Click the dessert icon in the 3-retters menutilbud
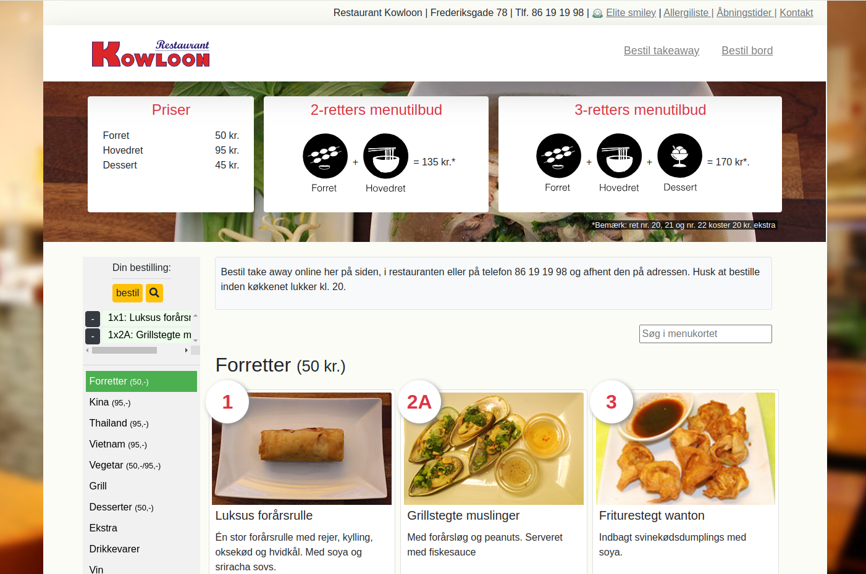The height and width of the screenshot is (574, 866). [679, 156]
